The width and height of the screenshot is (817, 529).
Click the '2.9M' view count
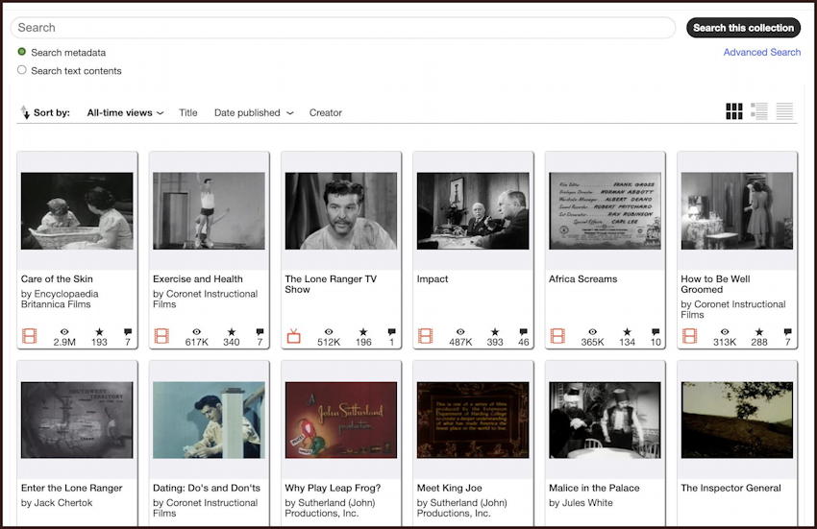[64, 342]
